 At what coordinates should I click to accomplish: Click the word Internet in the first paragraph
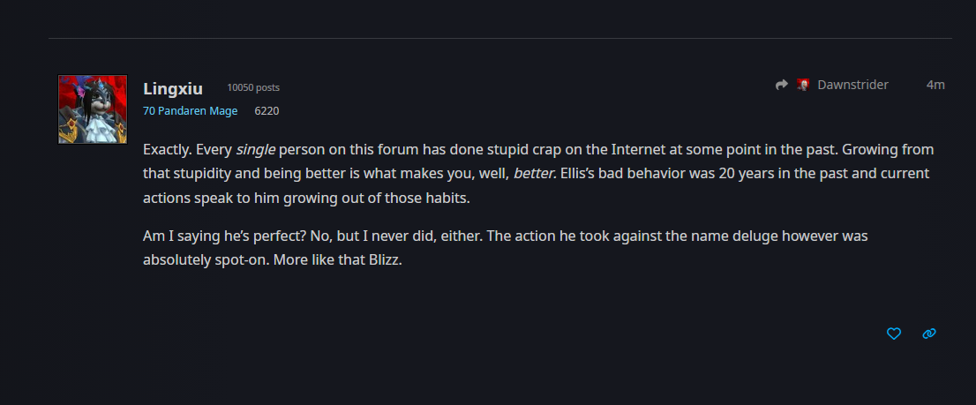[642, 150]
